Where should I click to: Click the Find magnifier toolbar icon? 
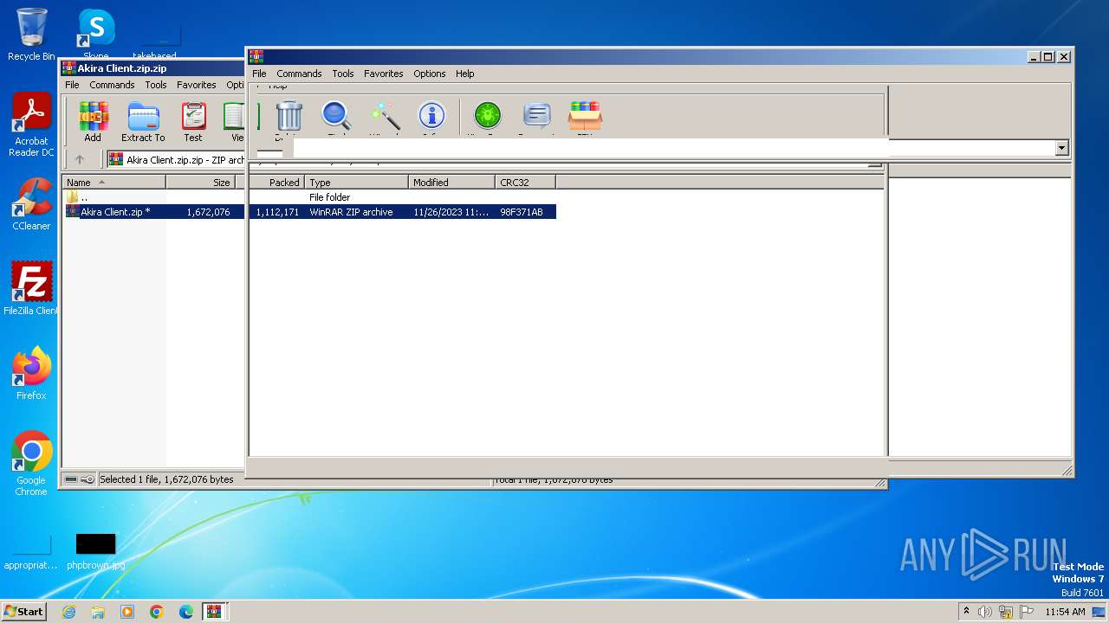tap(336, 116)
